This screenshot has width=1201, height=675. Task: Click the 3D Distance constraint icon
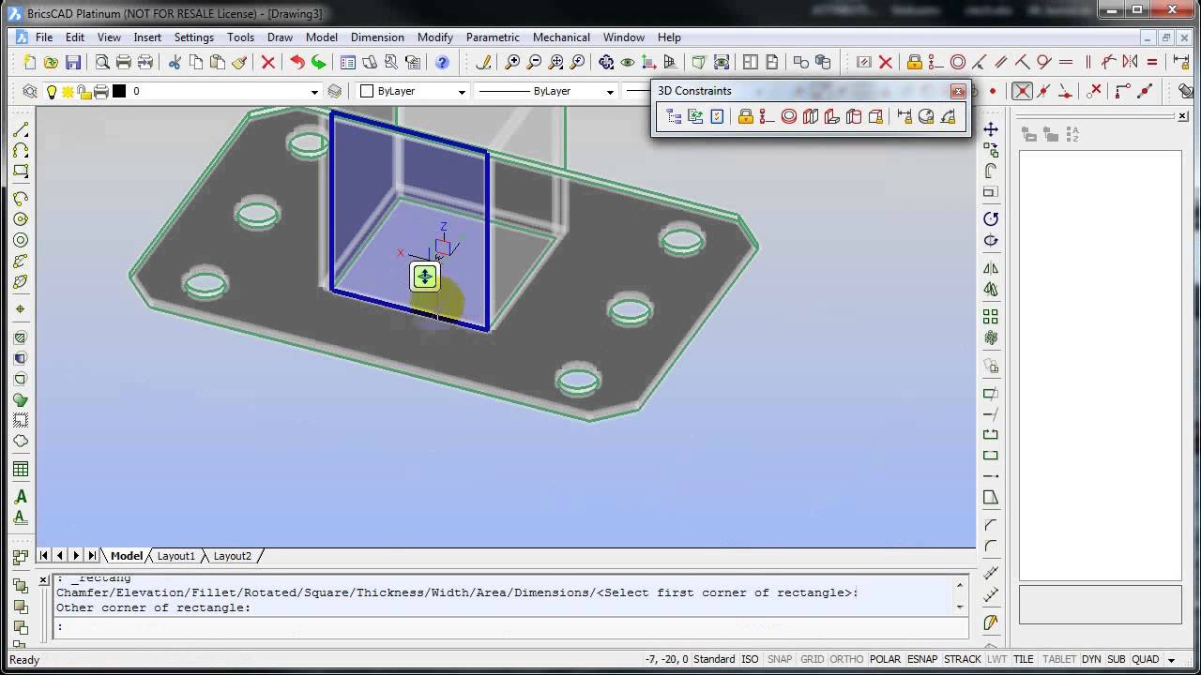pyautogui.click(x=905, y=116)
